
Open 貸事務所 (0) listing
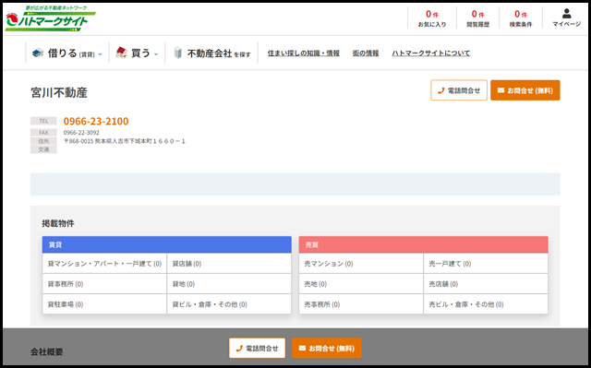point(104,284)
